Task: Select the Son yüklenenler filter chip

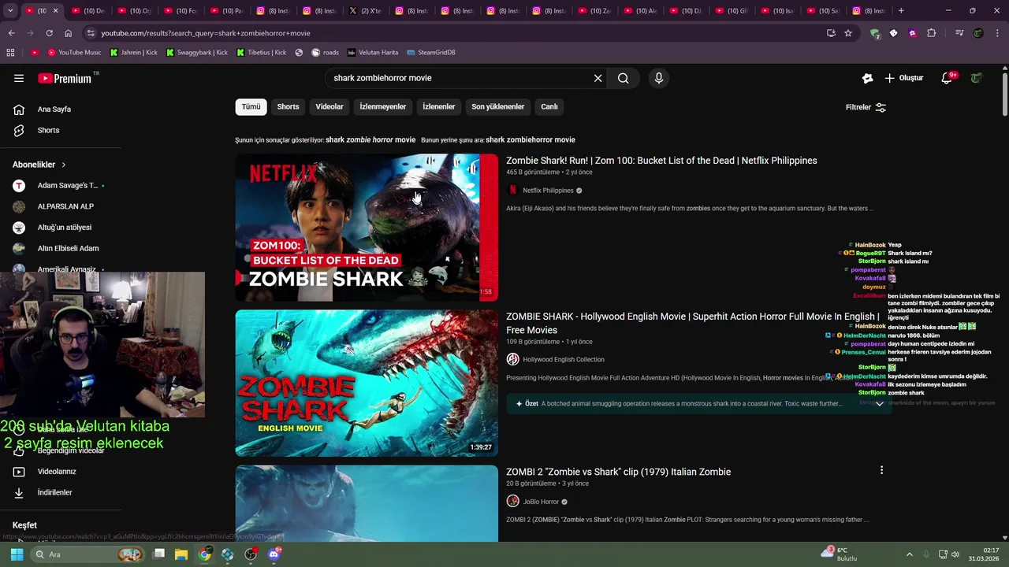Action: [x=497, y=107]
